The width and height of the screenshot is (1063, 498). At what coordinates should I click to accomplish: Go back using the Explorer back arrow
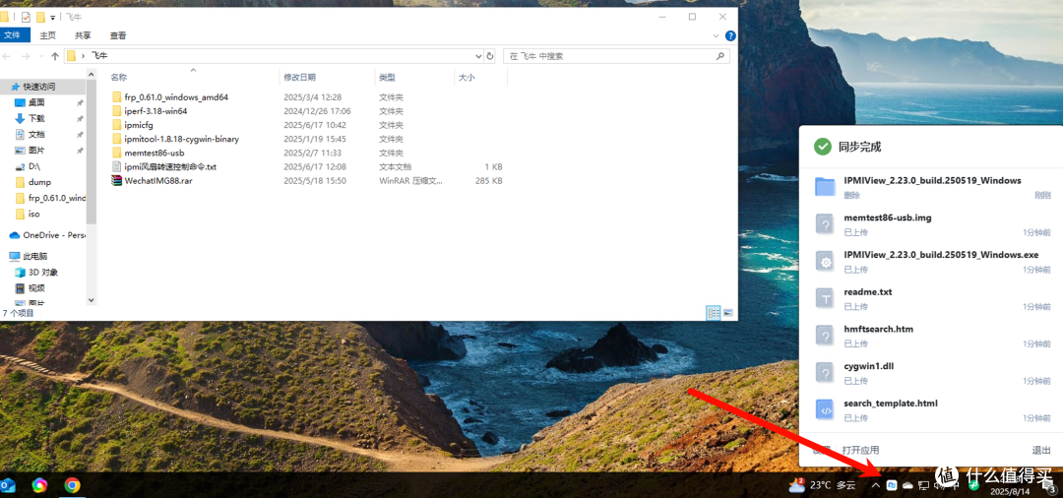[x=8, y=56]
